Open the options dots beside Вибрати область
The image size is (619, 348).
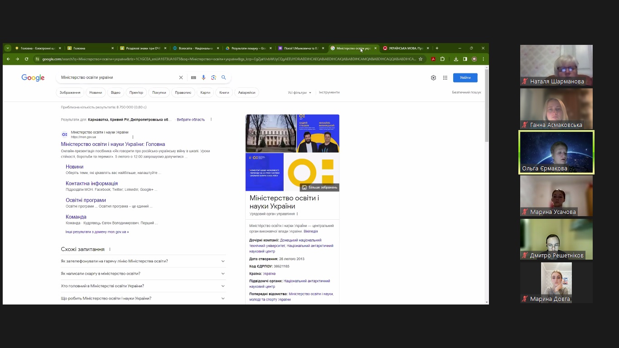[211, 120]
